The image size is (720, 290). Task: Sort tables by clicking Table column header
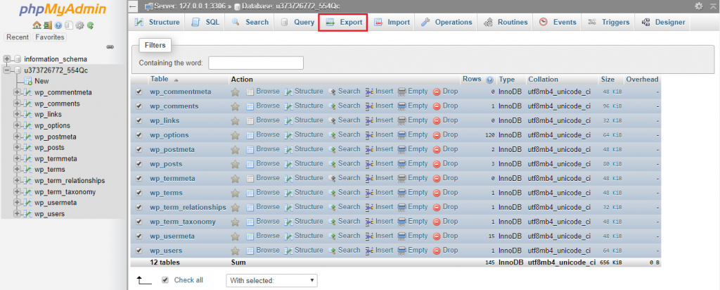(x=160, y=80)
